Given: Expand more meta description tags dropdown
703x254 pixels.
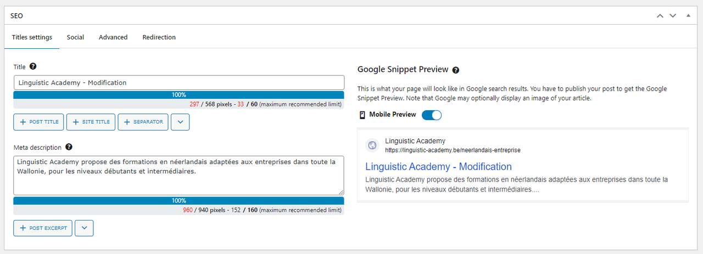Looking at the screenshot, I should [84, 228].
